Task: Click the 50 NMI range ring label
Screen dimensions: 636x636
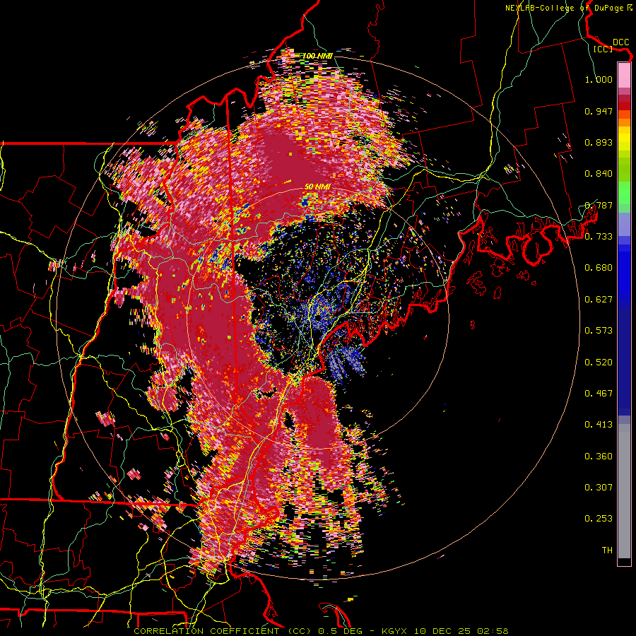Action: (x=317, y=187)
